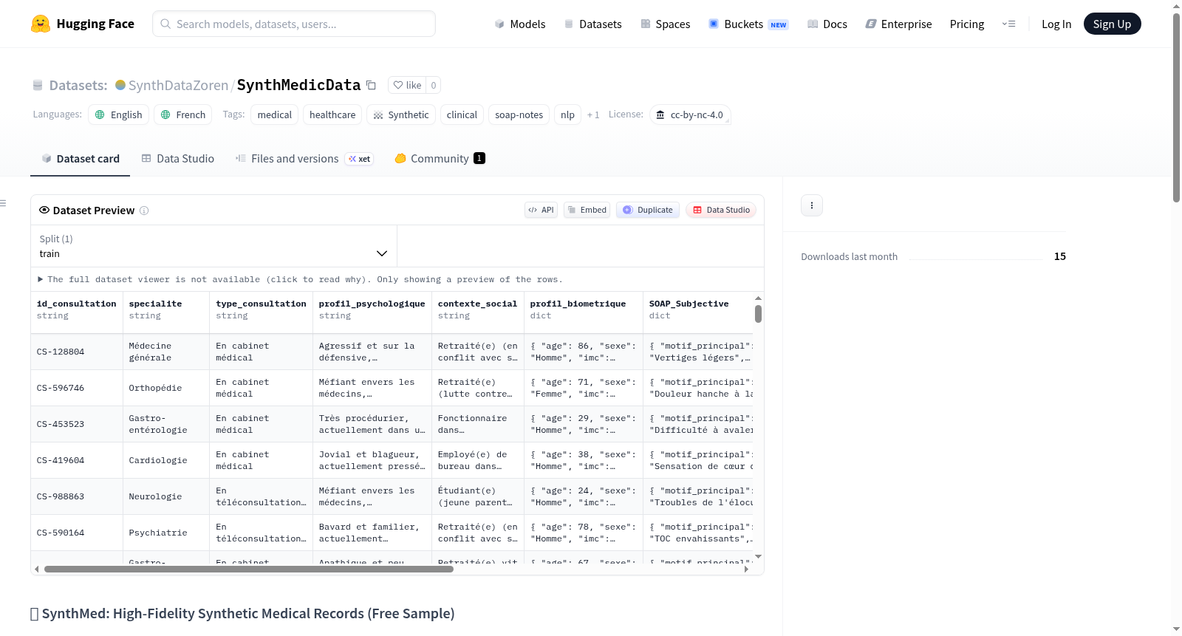Click the Sign Up button
This screenshot has width=1182, height=636.
(1112, 24)
